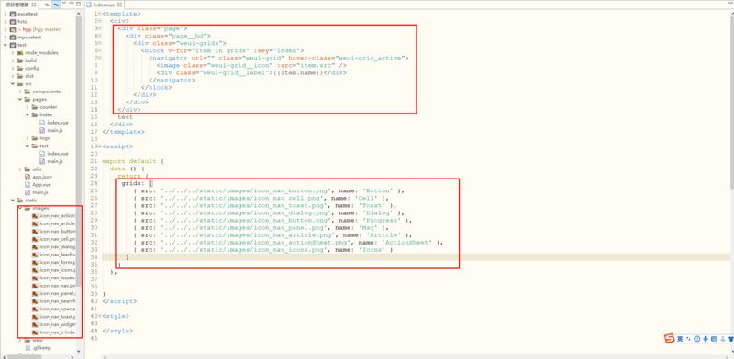Collapse the test project
Viewport: 734px width, 359px height.
click(x=6, y=45)
